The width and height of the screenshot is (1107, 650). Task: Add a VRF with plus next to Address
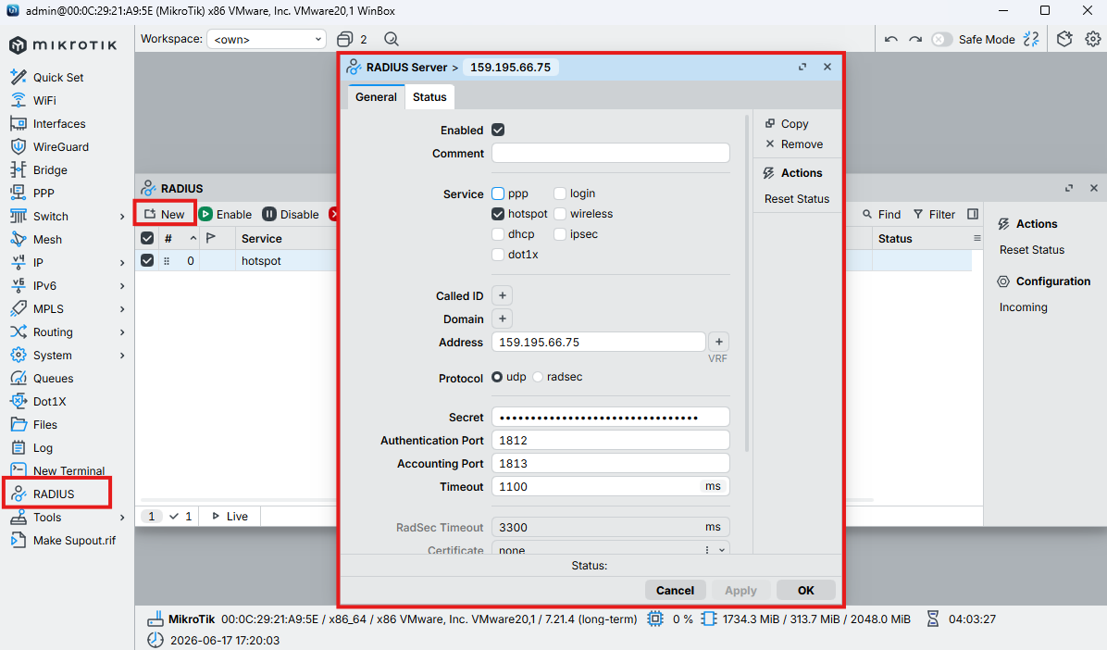(718, 342)
